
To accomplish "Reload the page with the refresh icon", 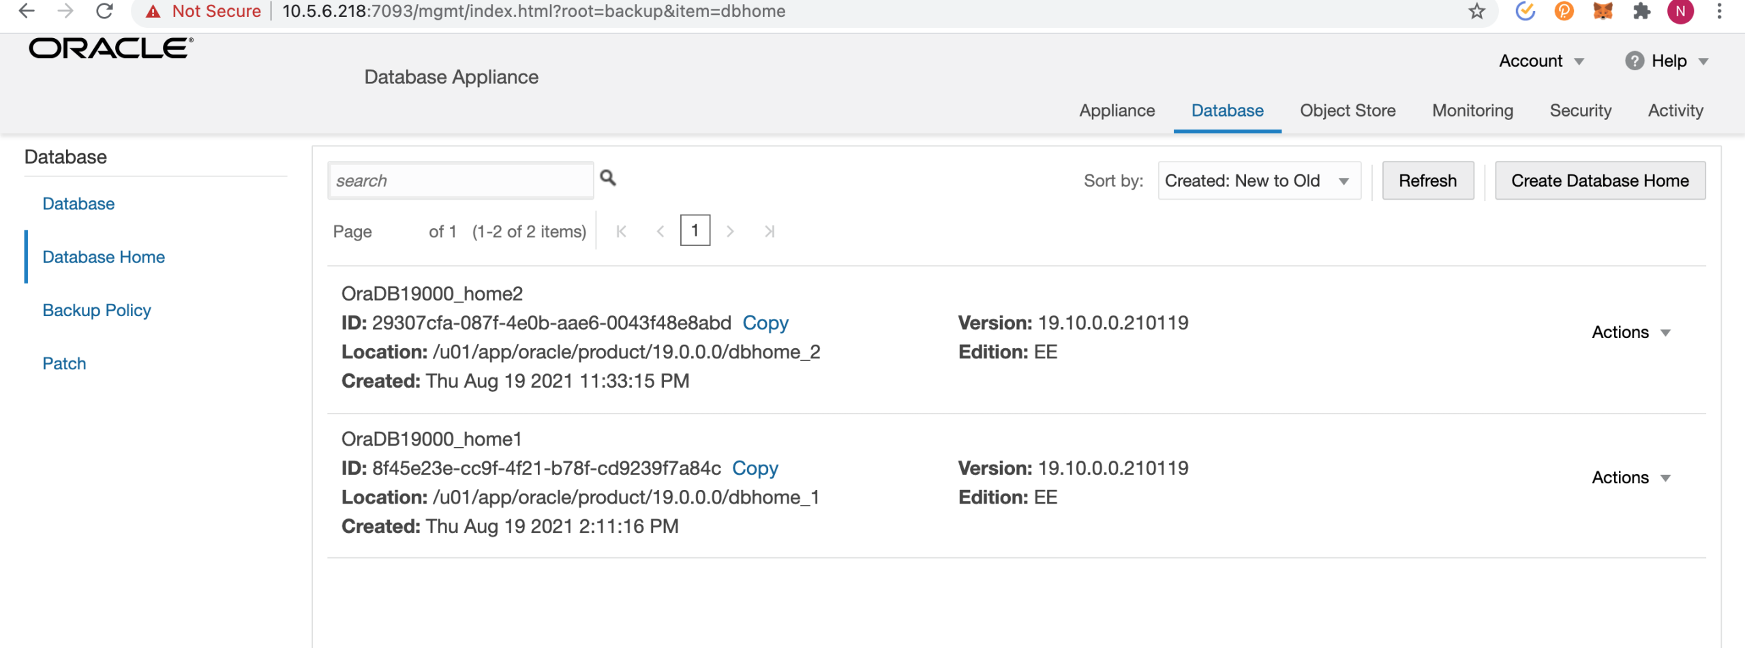I will coord(104,11).
